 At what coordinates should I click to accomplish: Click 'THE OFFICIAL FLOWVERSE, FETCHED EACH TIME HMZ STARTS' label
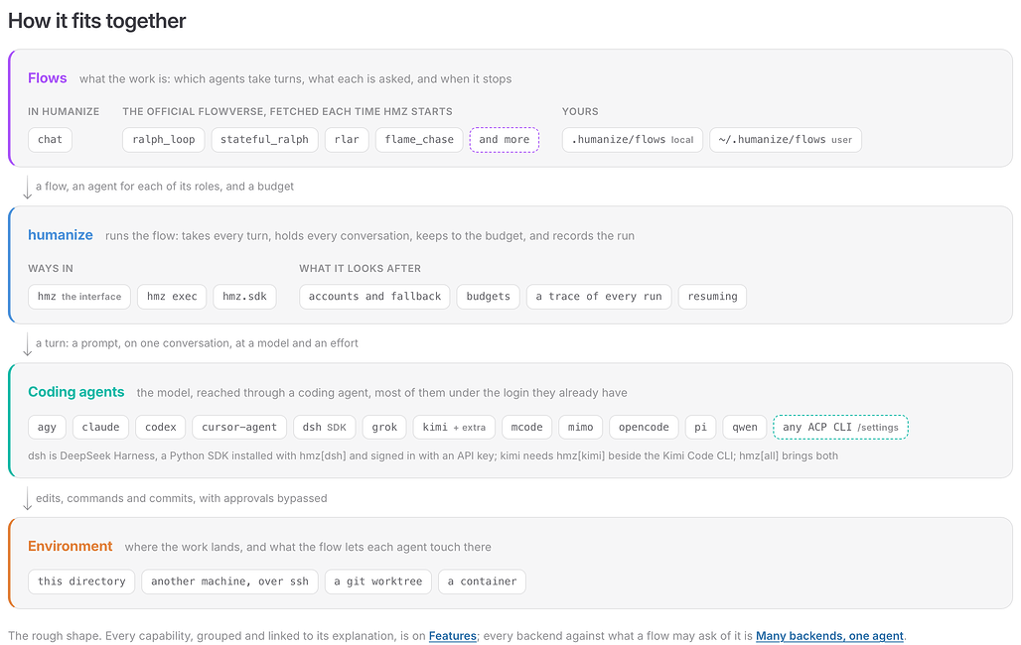coord(287,112)
